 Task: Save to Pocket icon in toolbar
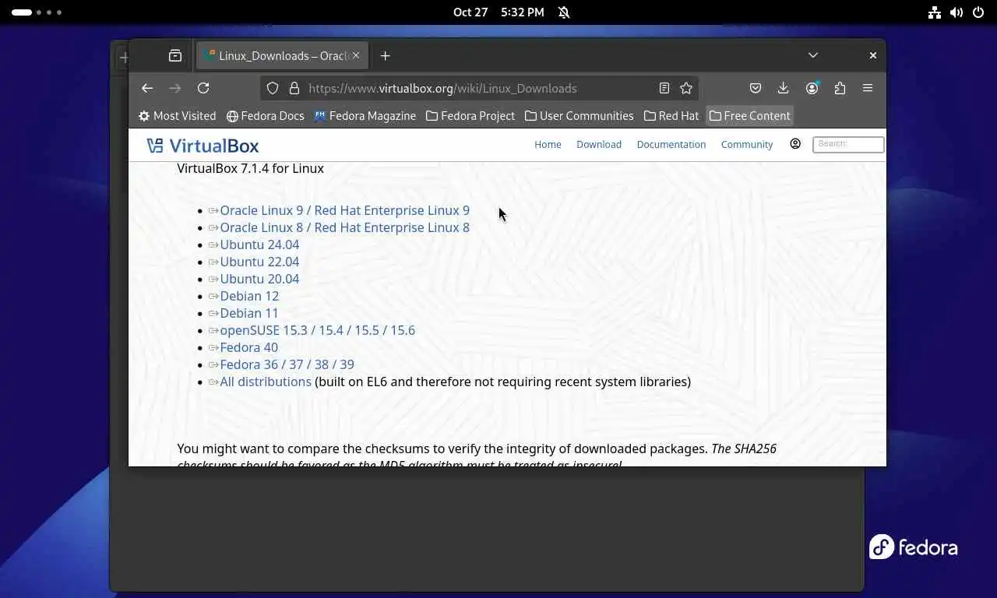(756, 88)
